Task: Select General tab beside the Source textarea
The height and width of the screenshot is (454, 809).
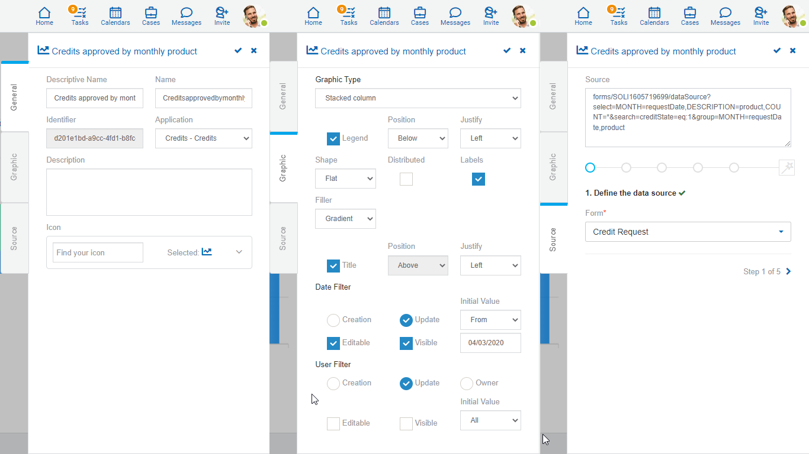Action: pyautogui.click(x=553, y=96)
